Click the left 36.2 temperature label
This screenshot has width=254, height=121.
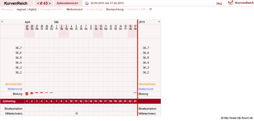(x=18, y=72)
